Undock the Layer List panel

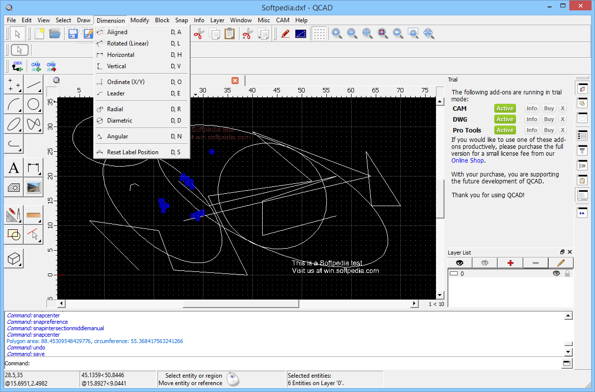tap(562, 252)
